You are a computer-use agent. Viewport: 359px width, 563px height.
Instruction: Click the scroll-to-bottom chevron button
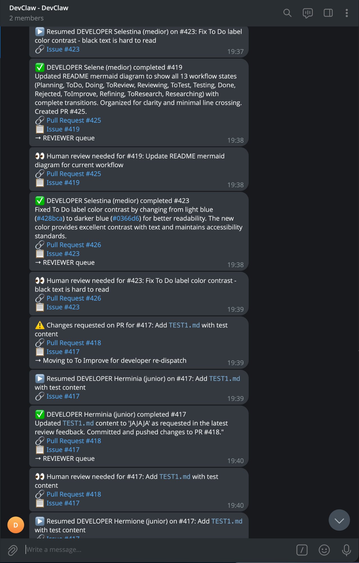coord(339,520)
